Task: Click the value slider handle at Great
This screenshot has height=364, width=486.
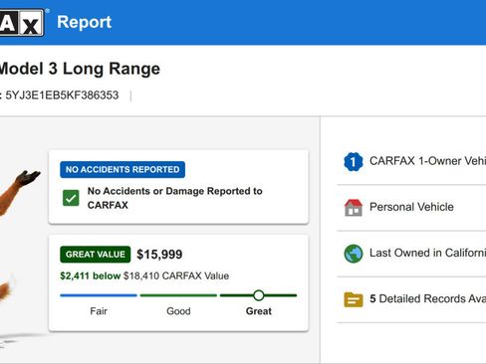Action: pos(259,295)
